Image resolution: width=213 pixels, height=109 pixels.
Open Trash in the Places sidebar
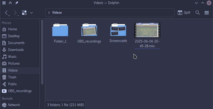(12, 77)
